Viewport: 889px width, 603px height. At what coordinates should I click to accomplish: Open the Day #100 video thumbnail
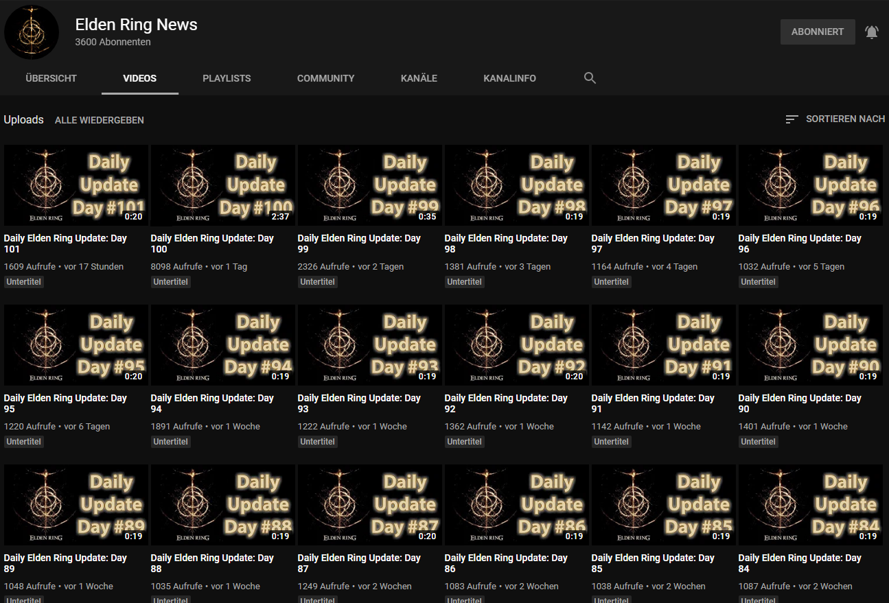click(223, 185)
